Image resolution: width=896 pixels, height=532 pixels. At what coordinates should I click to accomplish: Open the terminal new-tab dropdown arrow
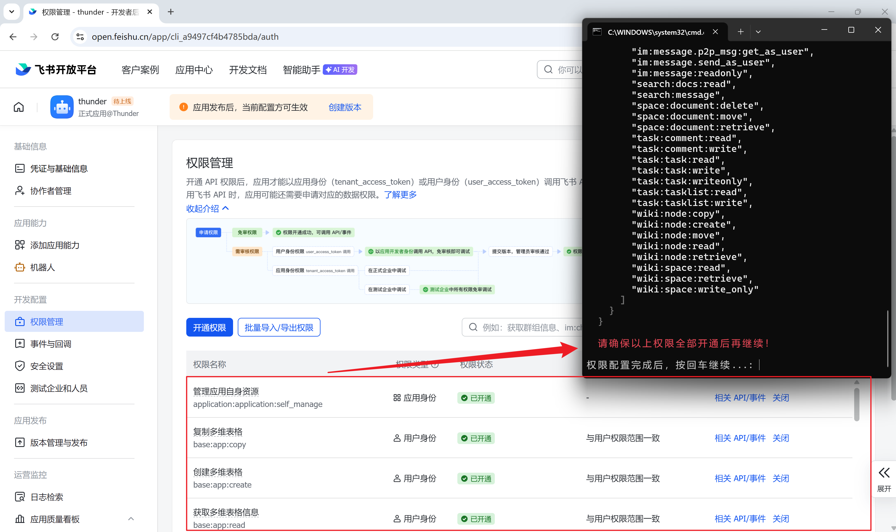click(758, 32)
